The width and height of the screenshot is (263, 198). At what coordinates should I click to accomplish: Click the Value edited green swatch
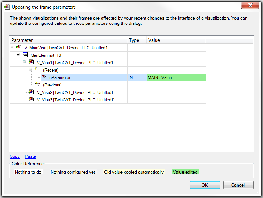coord(185,172)
